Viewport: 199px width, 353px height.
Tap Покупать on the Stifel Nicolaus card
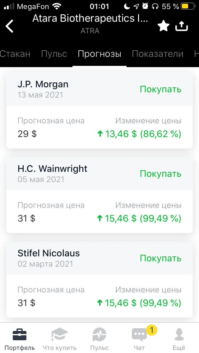(160, 258)
